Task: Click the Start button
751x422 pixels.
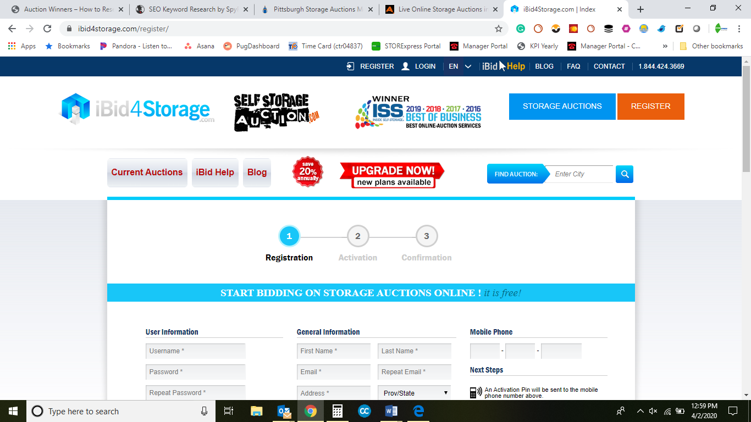Action: pyautogui.click(x=13, y=411)
